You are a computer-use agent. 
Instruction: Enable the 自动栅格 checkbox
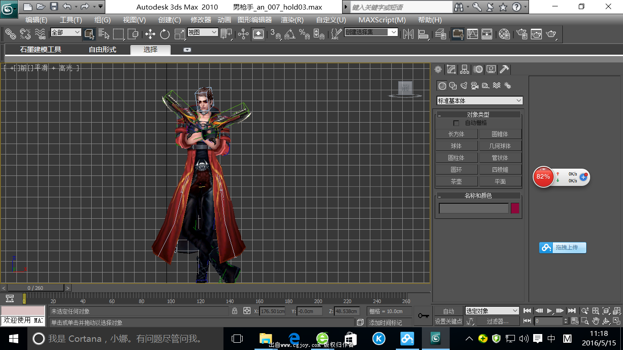tap(456, 123)
